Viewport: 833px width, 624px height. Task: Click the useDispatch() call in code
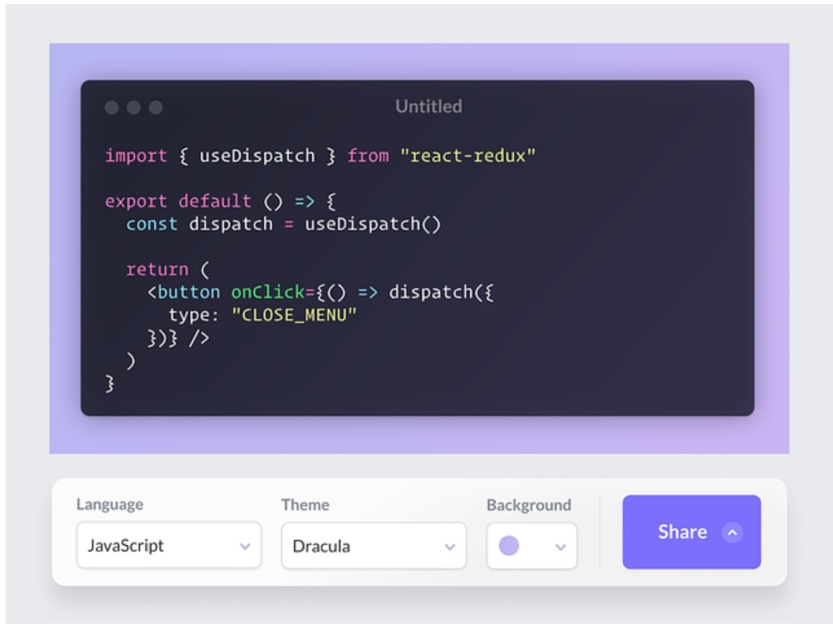(x=373, y=225)
